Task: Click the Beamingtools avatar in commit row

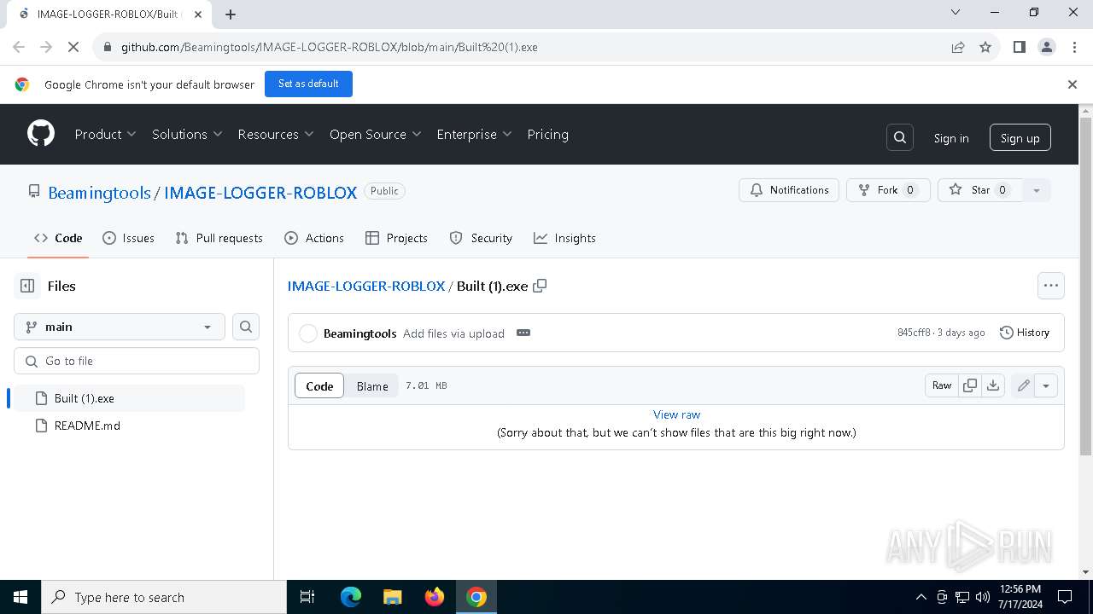Action: (x=308, y=333)
